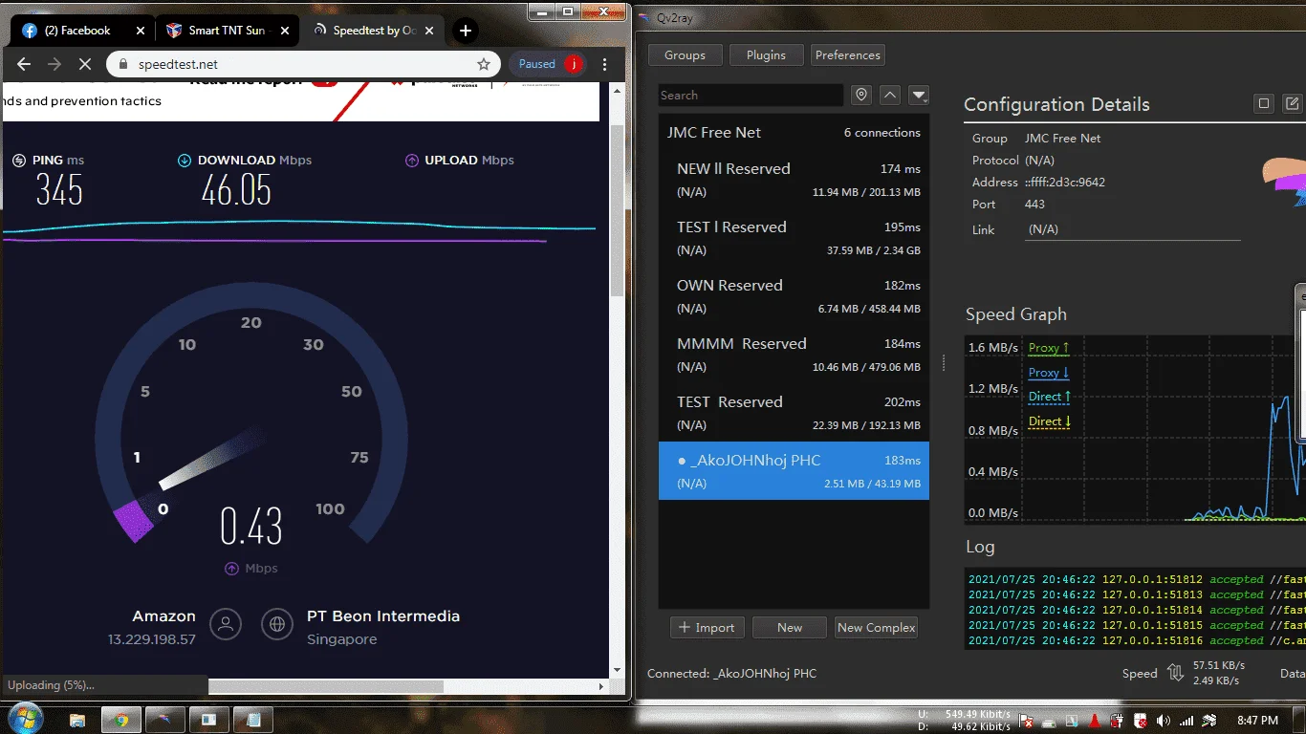
Task: Locate the connected node with the pin icon
Action: [861, 95]
